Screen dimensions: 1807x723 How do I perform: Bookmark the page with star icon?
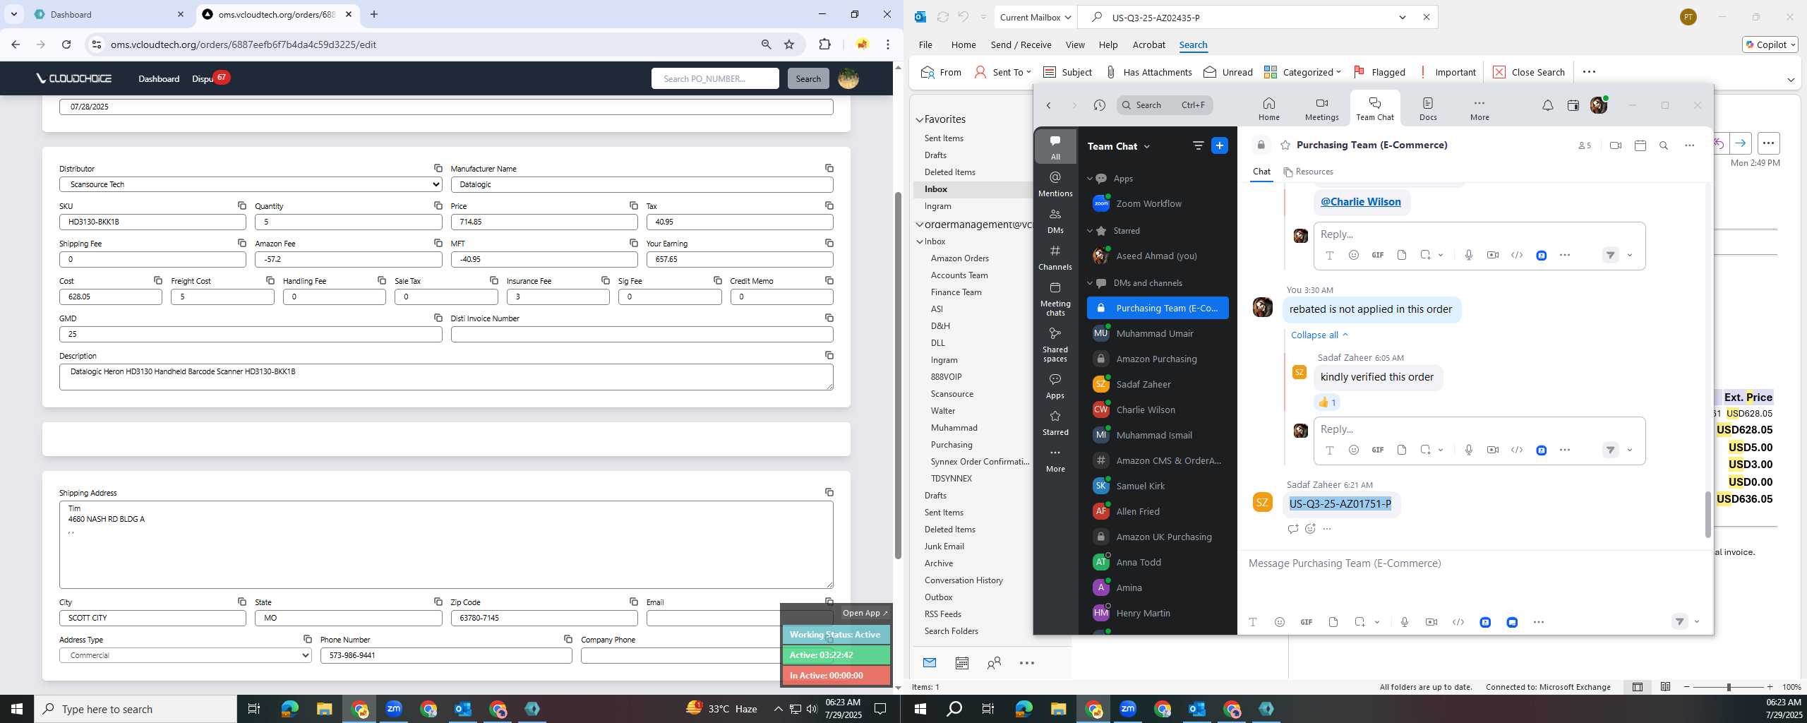(789, 44)
